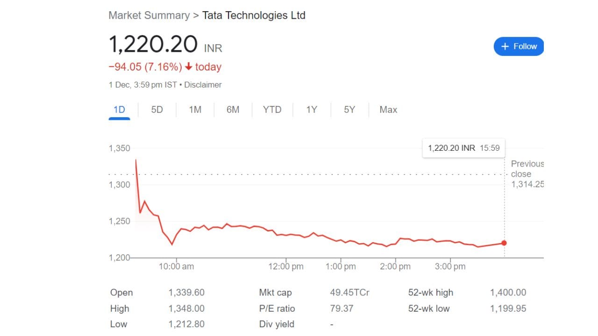Click the red down arrow icon
The width and height of the screenshot is (598, 336).
[189, 67]
